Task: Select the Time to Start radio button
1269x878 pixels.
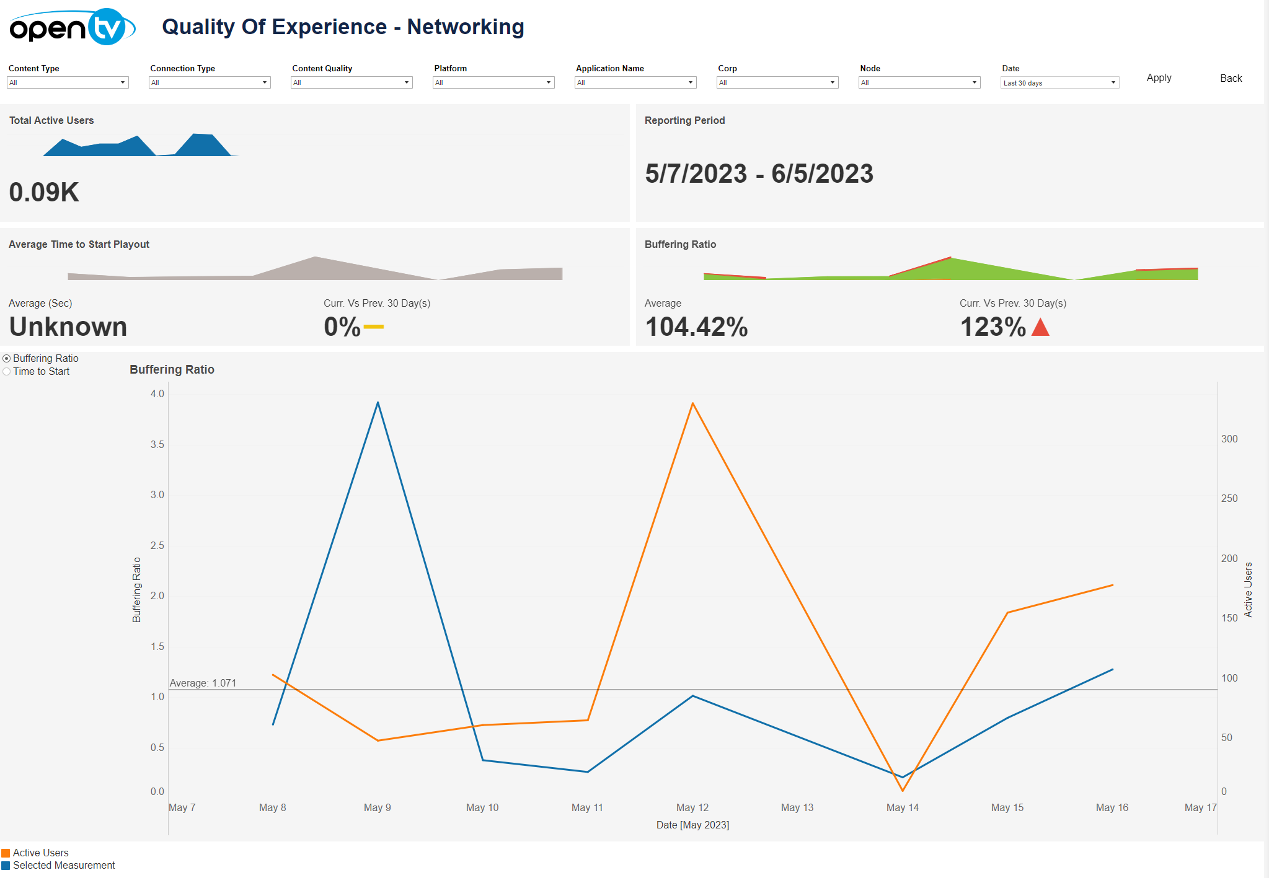Action: (7, 372)
